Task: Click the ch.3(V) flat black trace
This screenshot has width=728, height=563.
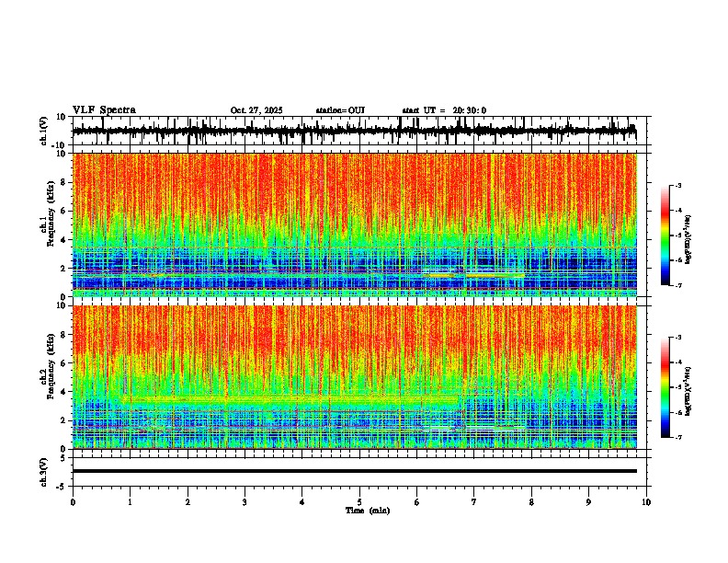Action: tap(354, 471)
